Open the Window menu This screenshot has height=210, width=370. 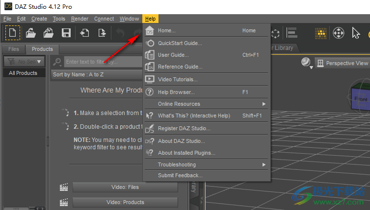coord(130,19)
